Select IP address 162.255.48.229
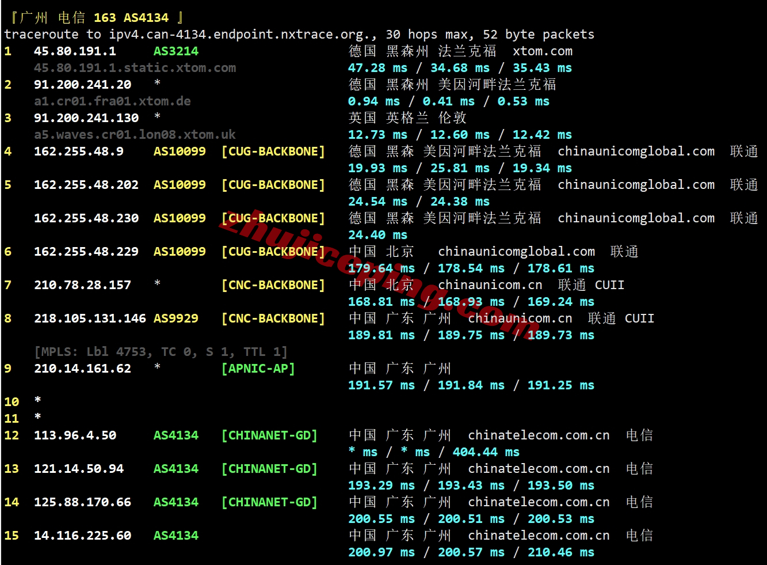 (86, 252)
